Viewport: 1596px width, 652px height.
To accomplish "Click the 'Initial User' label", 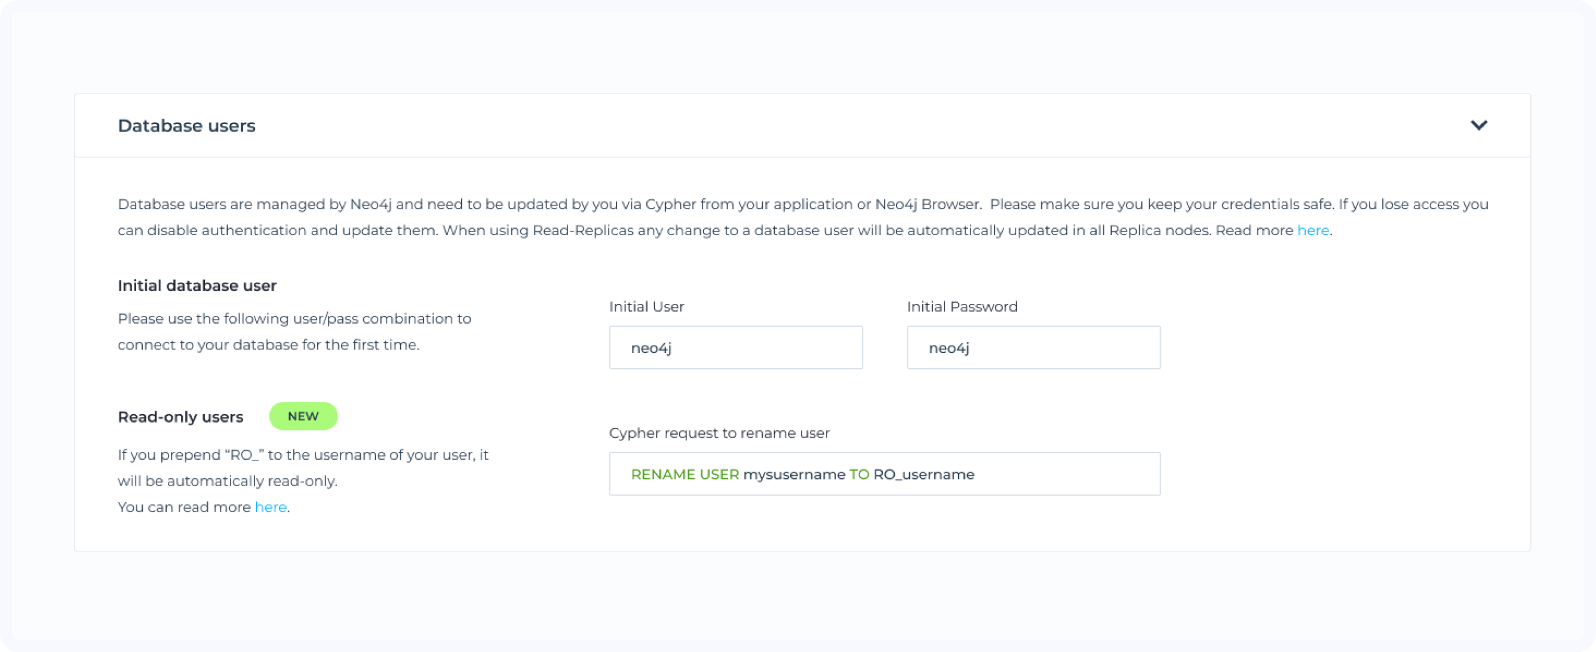I will pyautogui.click(x=646, y=306).
